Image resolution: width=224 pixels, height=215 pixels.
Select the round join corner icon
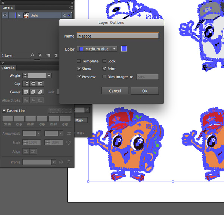tap(33, 92)
